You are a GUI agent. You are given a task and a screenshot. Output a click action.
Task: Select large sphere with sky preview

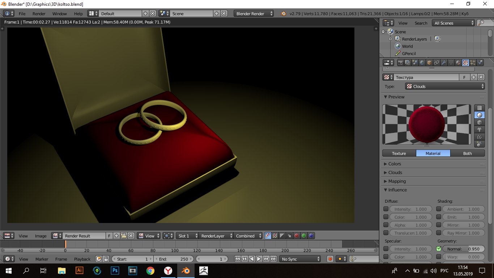[479, 144]
